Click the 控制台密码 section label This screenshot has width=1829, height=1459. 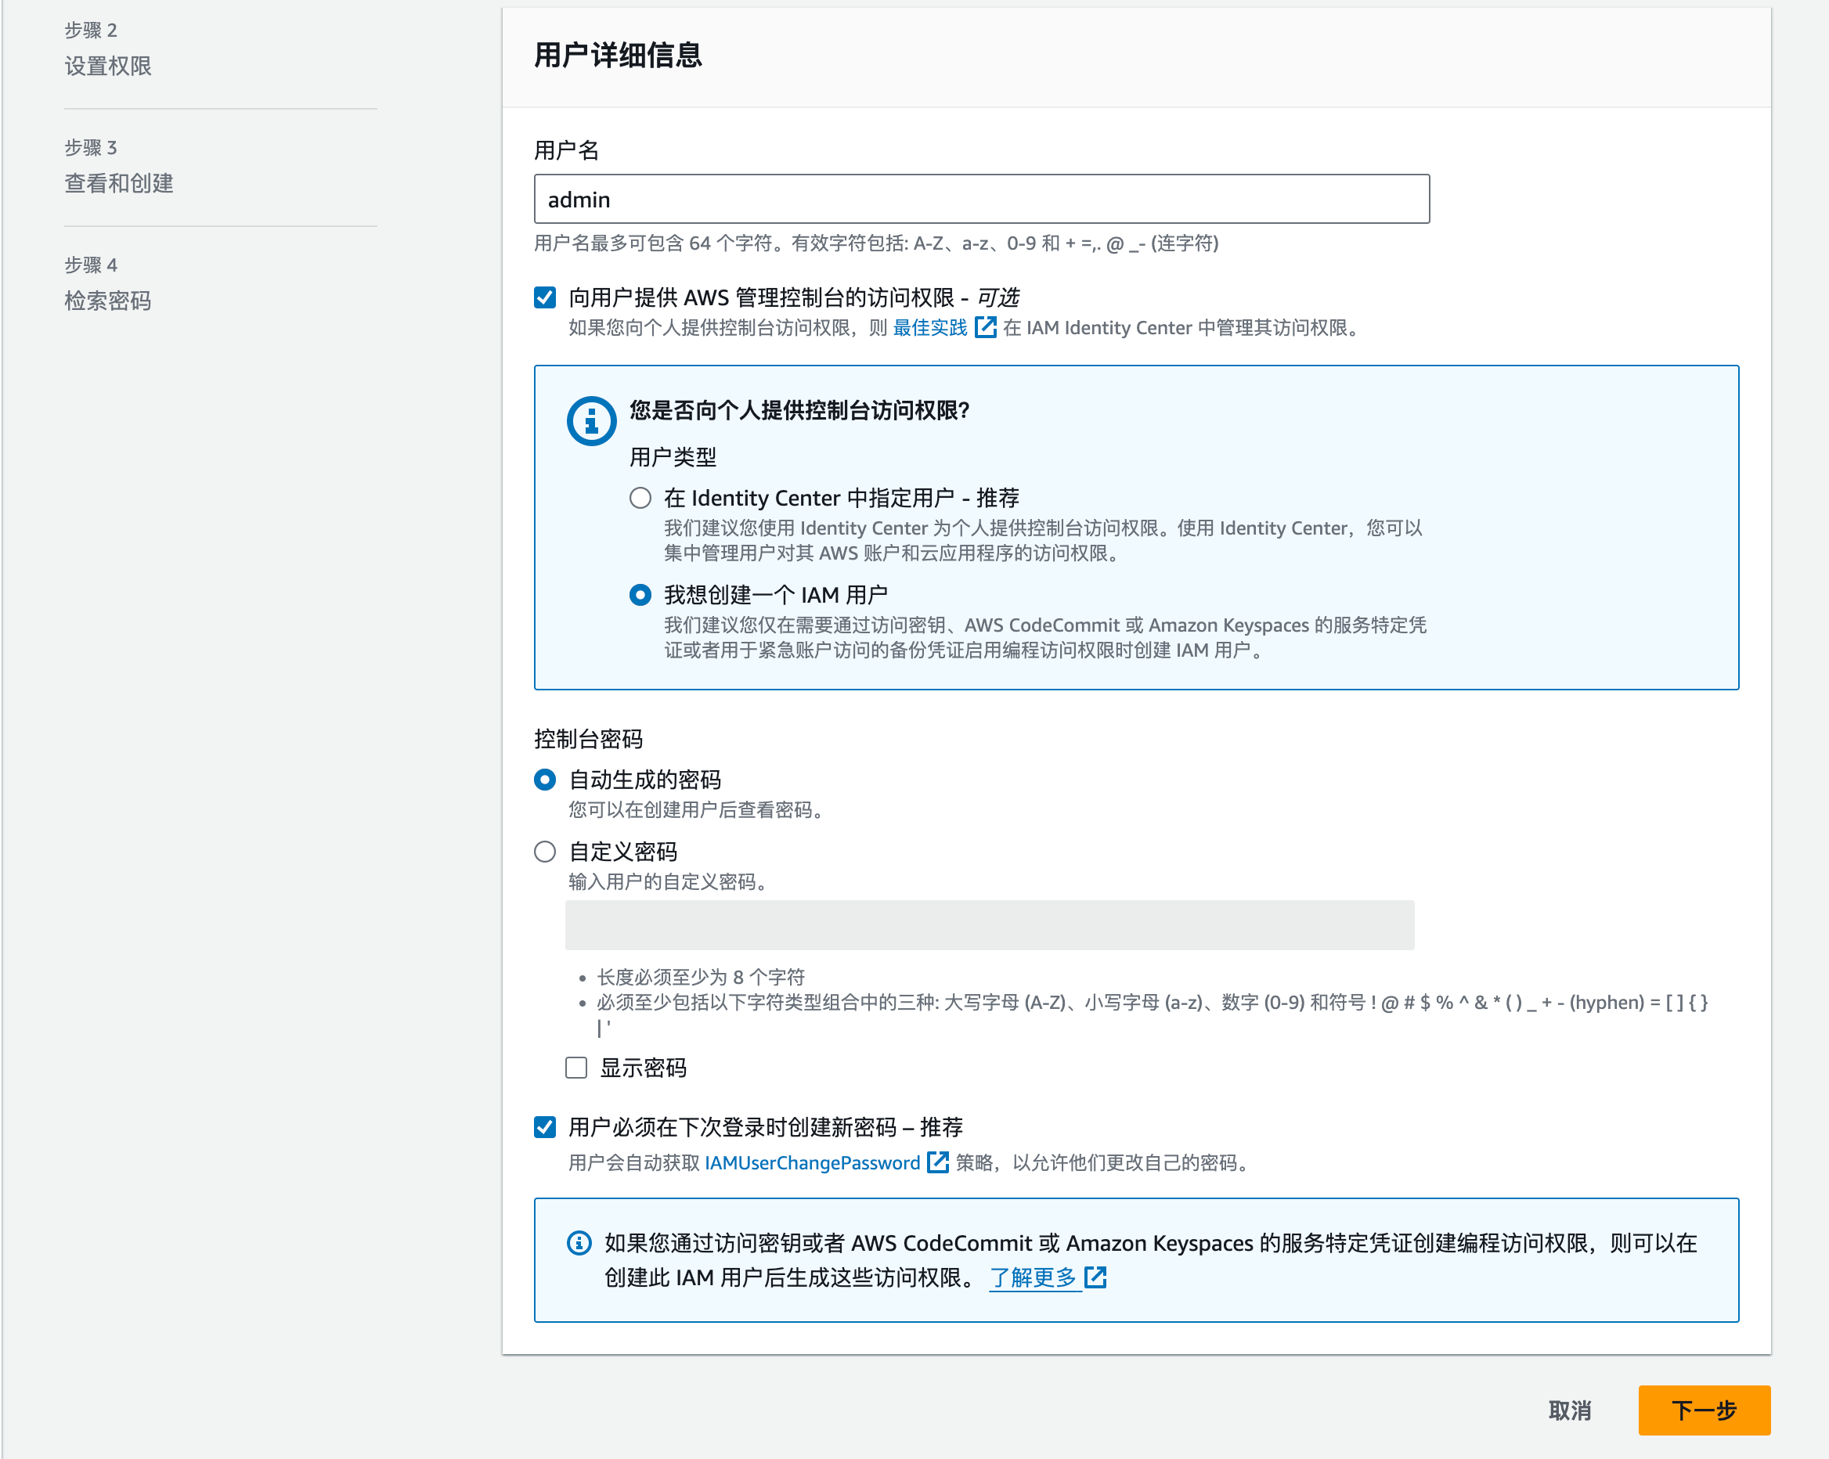tap(589, 739)
